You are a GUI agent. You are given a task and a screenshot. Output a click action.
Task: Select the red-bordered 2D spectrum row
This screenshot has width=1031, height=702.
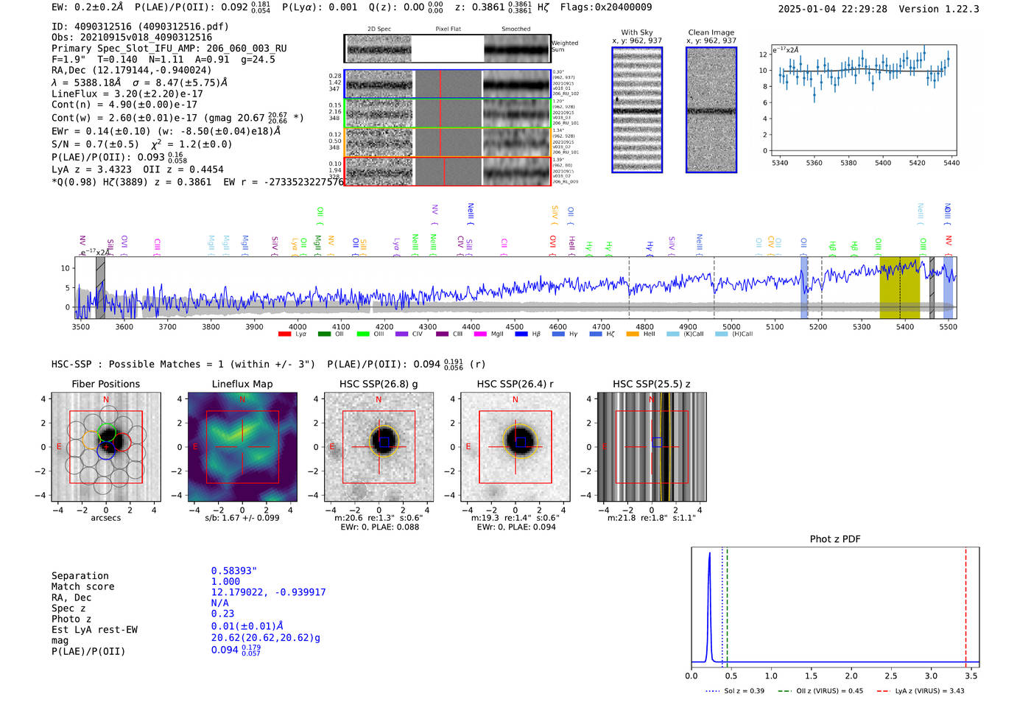tap(447, 171)
